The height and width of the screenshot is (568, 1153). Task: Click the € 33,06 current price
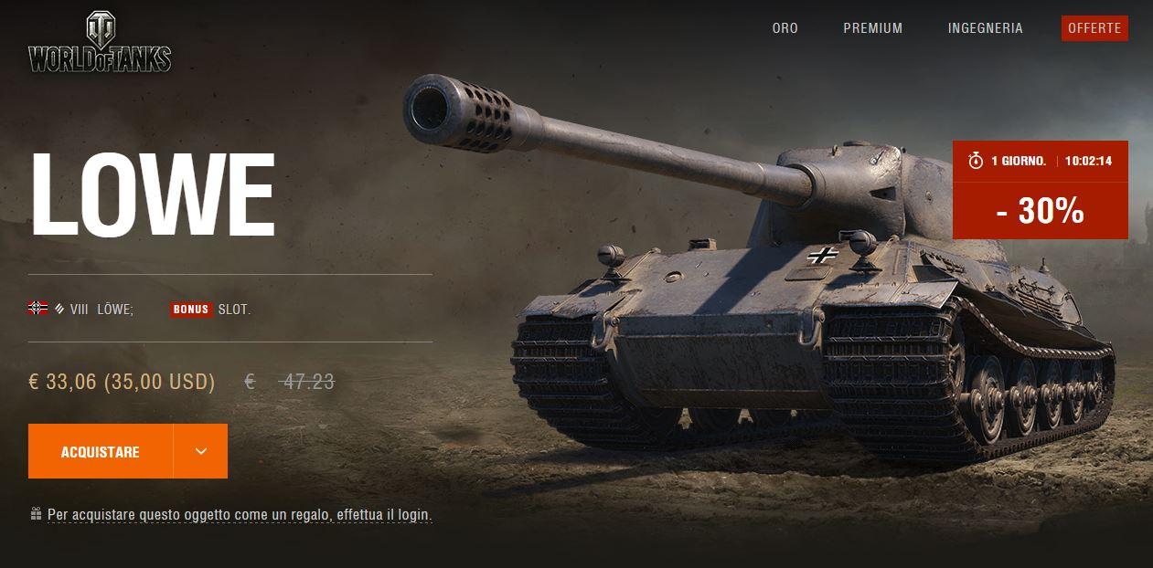(63, 382)
